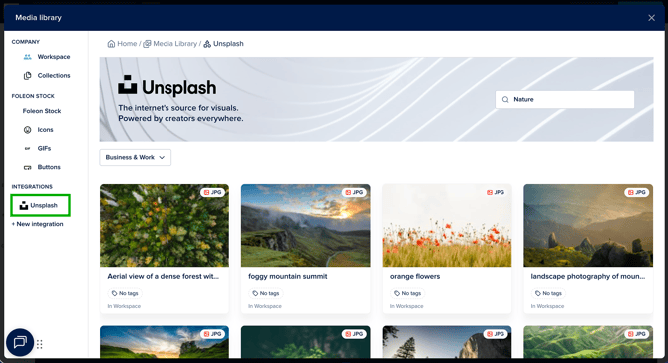Click No tags on orange flowers card
668x363 pixels.
(x=407, y=293)
